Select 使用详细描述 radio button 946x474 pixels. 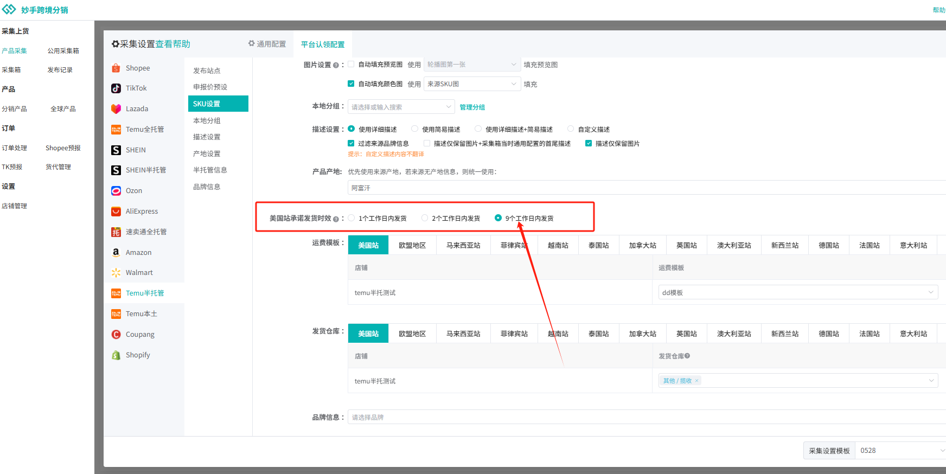click(351, 129)
